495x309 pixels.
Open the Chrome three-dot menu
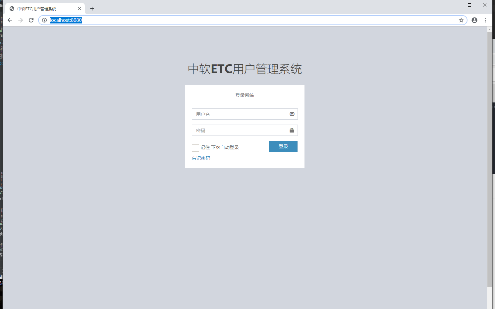tap(485, 20)
